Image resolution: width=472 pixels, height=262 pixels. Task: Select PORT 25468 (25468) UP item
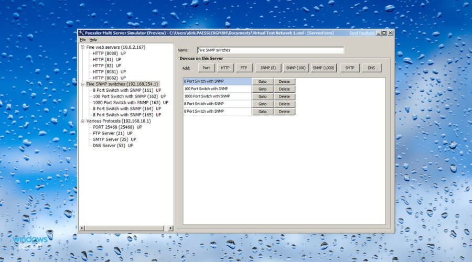point(117,127)
